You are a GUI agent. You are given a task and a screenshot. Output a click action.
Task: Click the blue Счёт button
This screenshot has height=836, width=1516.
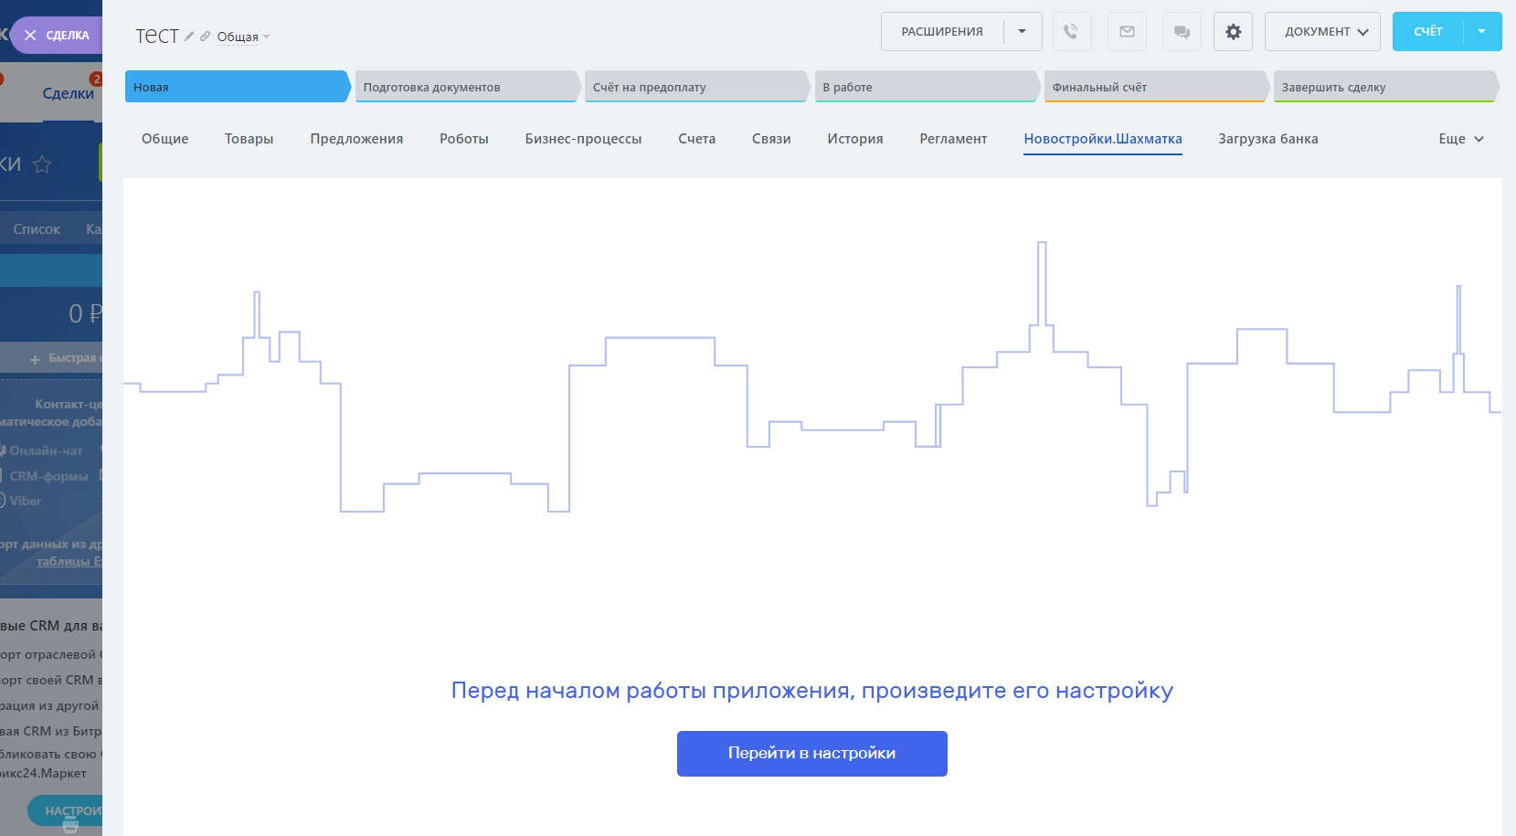point(1427,32)
